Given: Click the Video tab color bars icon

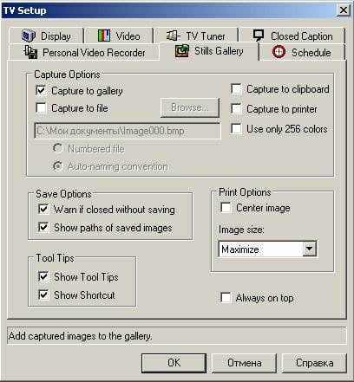Looking at the screenshot, I should 104,36.
